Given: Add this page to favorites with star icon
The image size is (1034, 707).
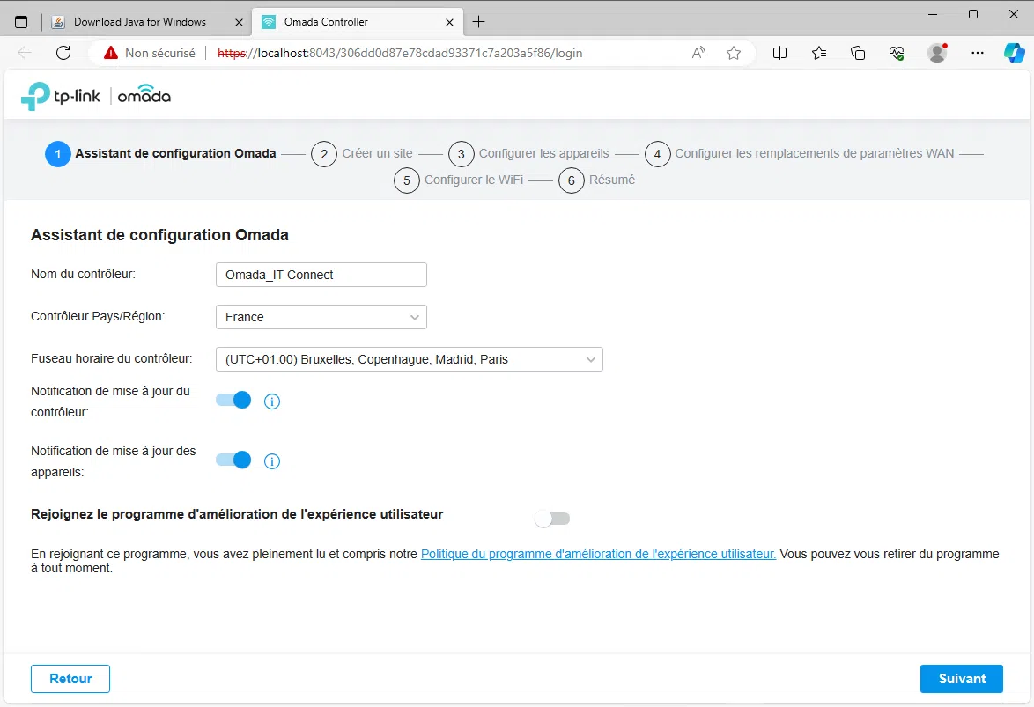Looking at the screenshot, I should pos(734,53).
